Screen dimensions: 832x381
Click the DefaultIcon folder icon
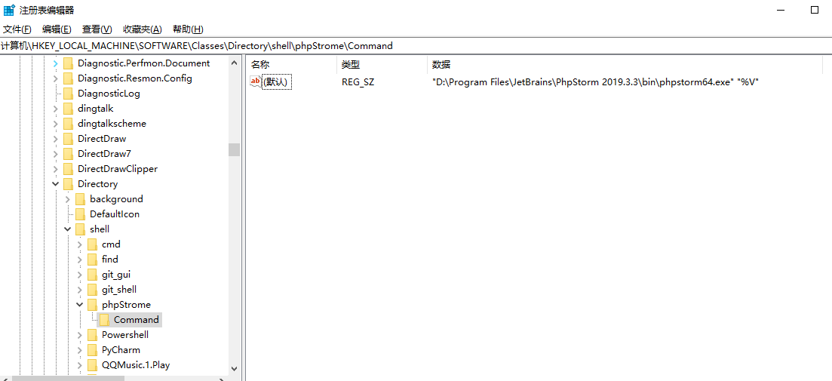80,214
